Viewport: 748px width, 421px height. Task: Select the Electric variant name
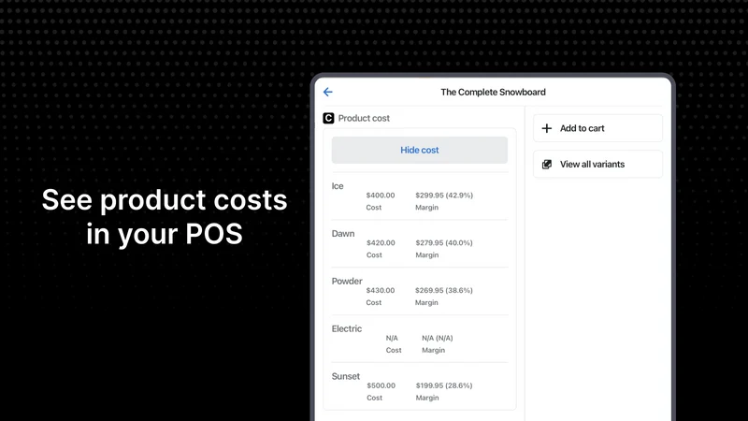(x=347, y=329)
